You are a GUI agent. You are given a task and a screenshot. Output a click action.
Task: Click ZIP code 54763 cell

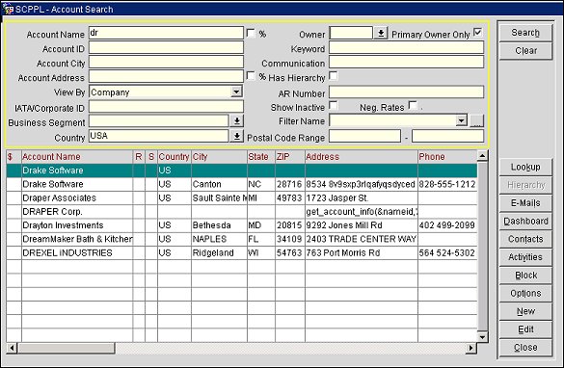coord(289,253)
